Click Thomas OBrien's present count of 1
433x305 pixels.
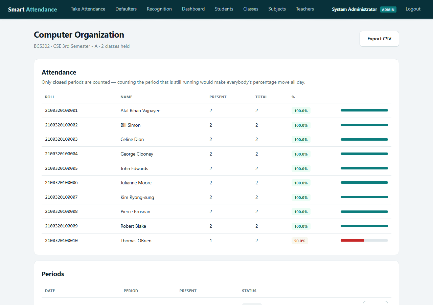click(211, 241)
